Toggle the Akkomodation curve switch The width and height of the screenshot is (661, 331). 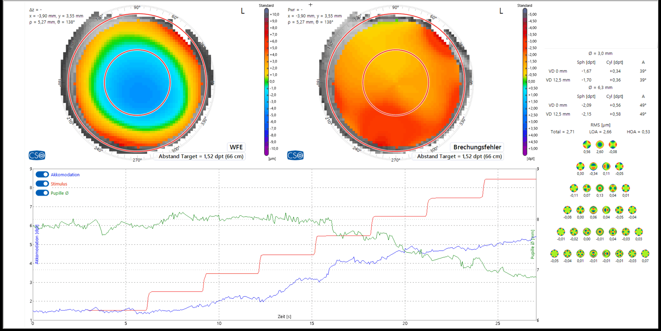42,175
